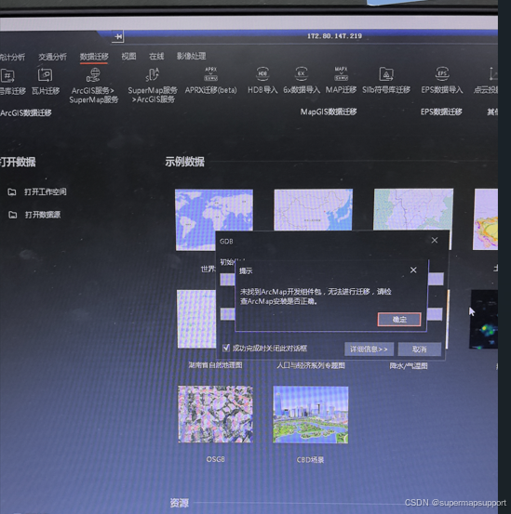
Task: Open the 统计分析 ribbon tab
Action: [12, 57]
